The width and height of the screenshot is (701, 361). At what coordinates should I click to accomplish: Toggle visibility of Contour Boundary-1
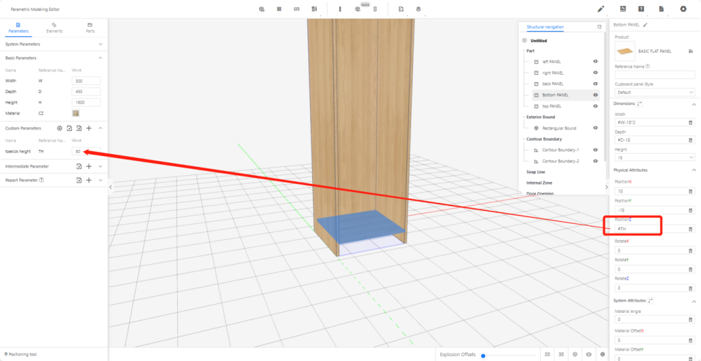[595, 150]
